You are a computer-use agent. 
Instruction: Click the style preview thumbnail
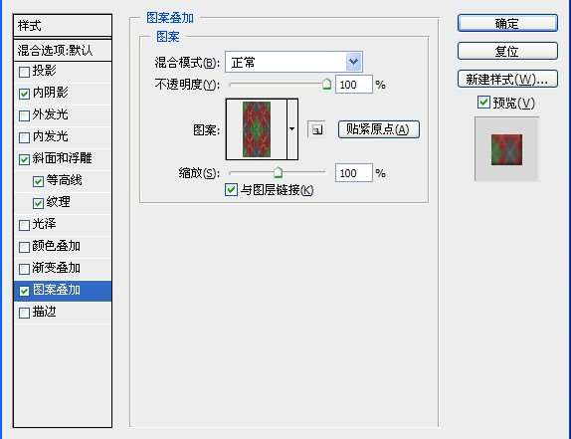point(506,149)
